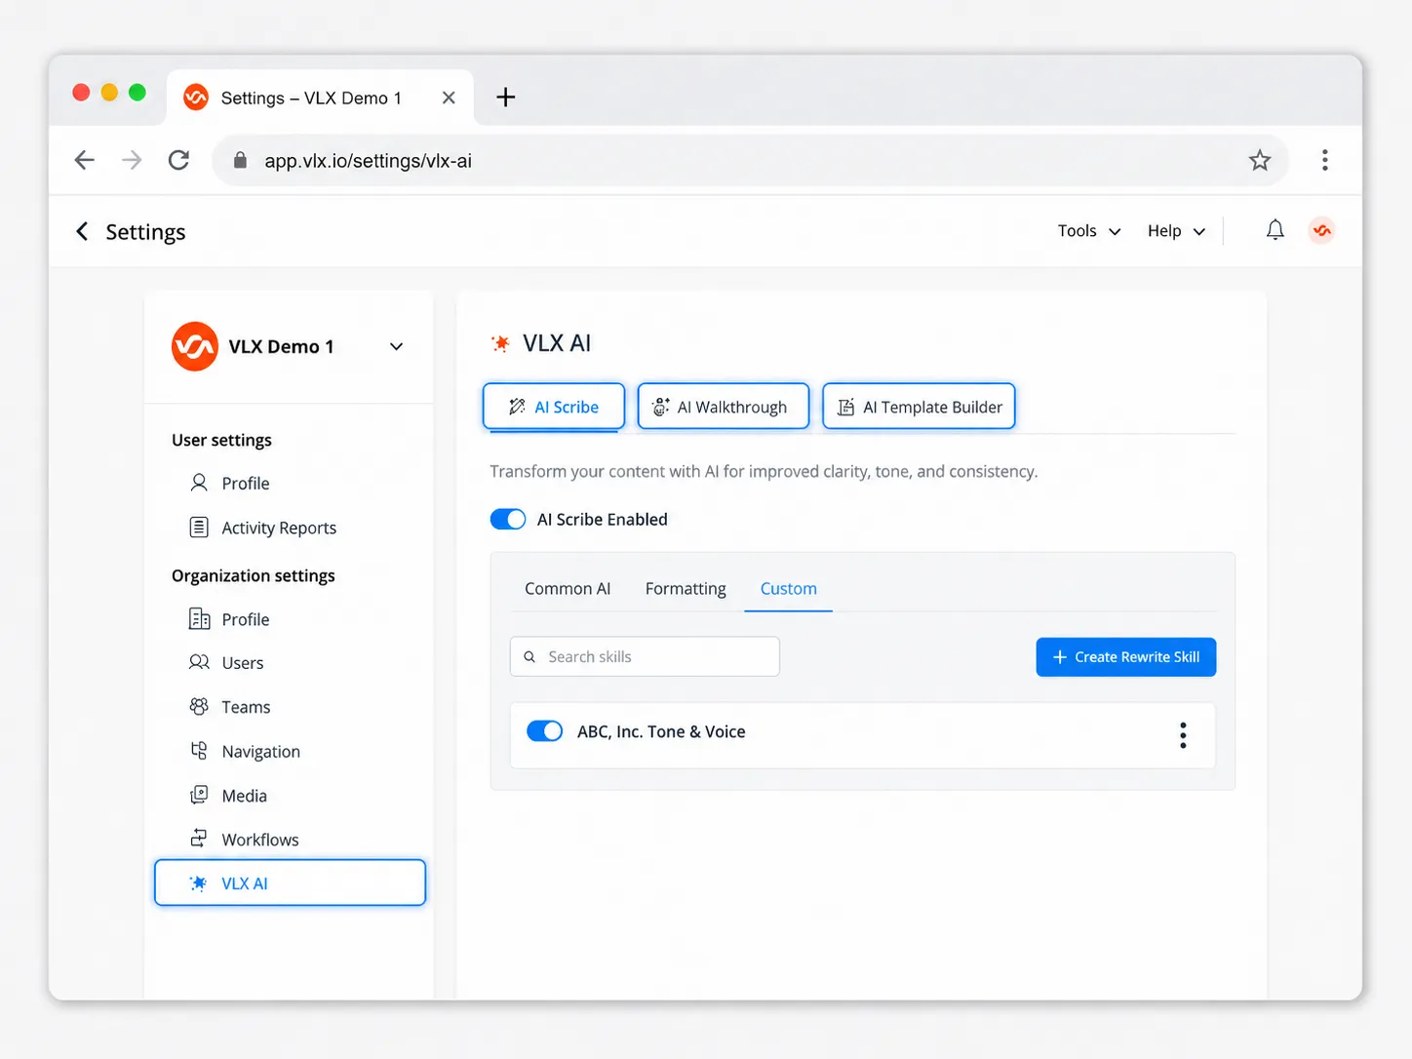Open the three-dot menu for ABC, Inc. Tone & Voice

pyautogui.click(x=1183, y=735)
